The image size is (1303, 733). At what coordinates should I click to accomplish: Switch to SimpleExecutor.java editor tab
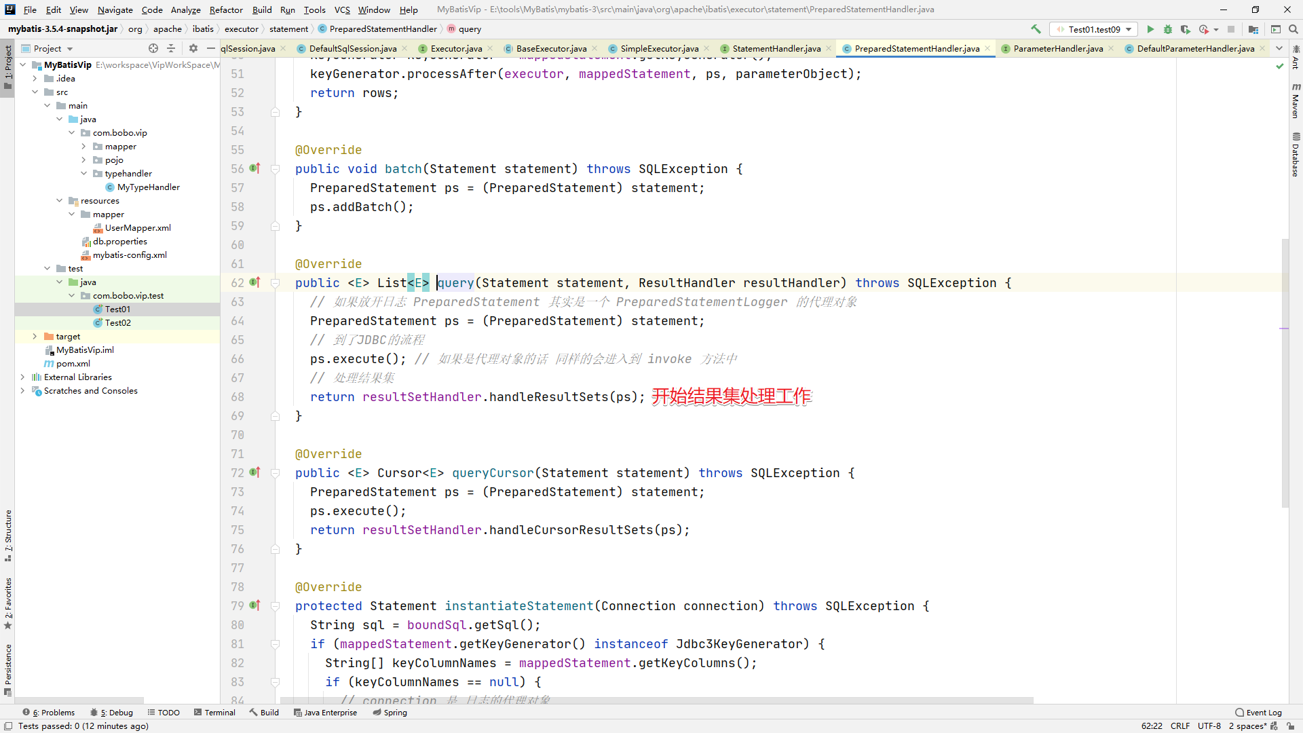tap(659, 48)
